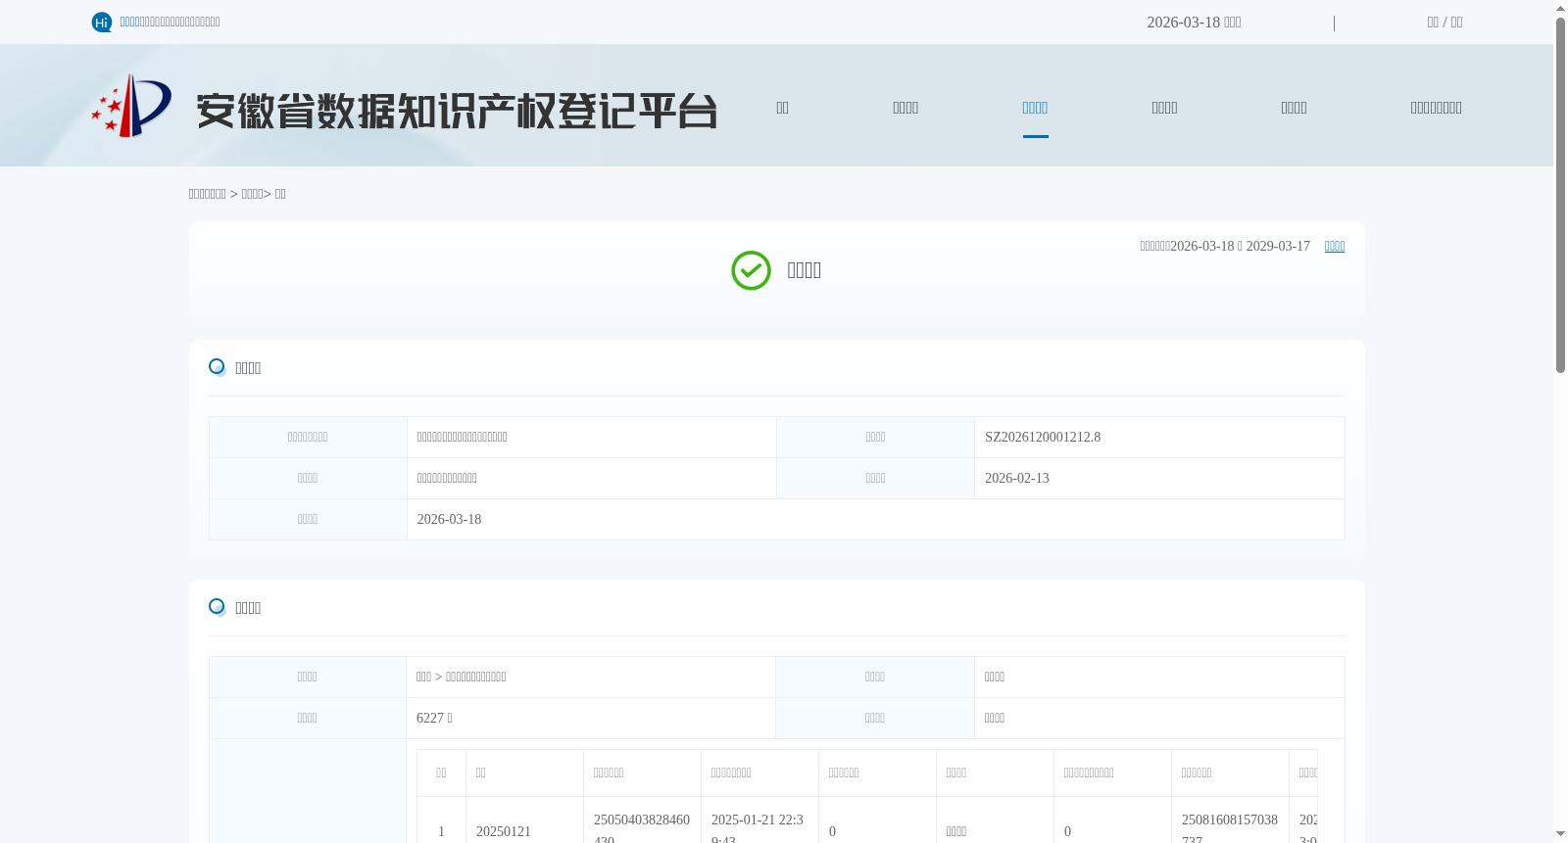Click the green checkmark status icon

[751, 270]
